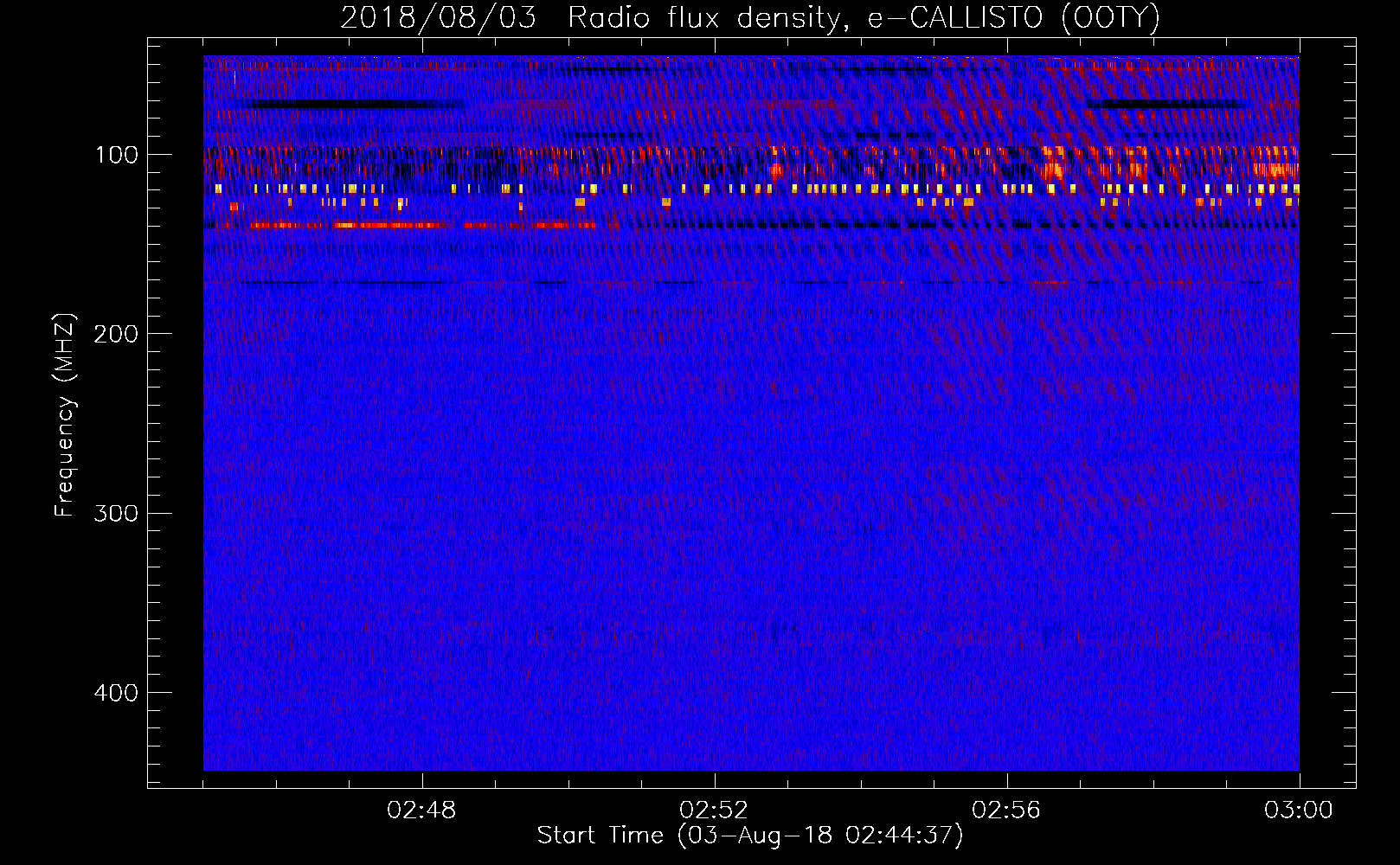This screenshot has width=1400, height=865.
Task: Select the 400 frequency axis label
Action: click(116, 693)
